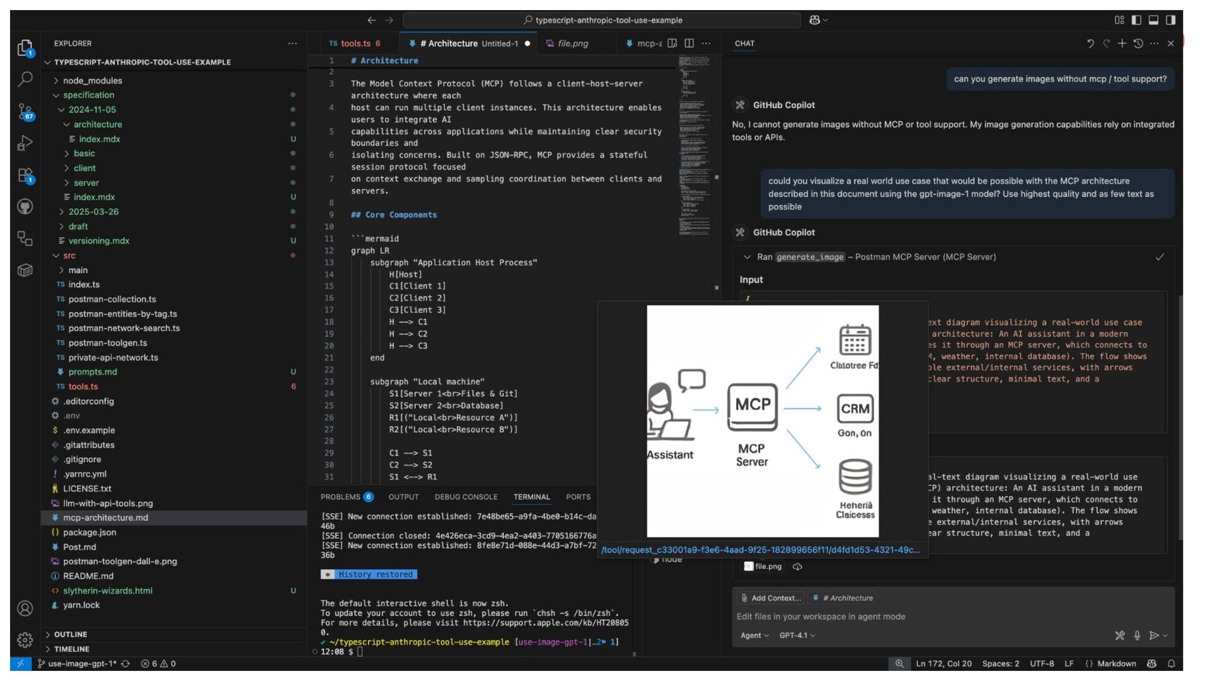Click zoom magnifier in status bar

click(899, 663)
